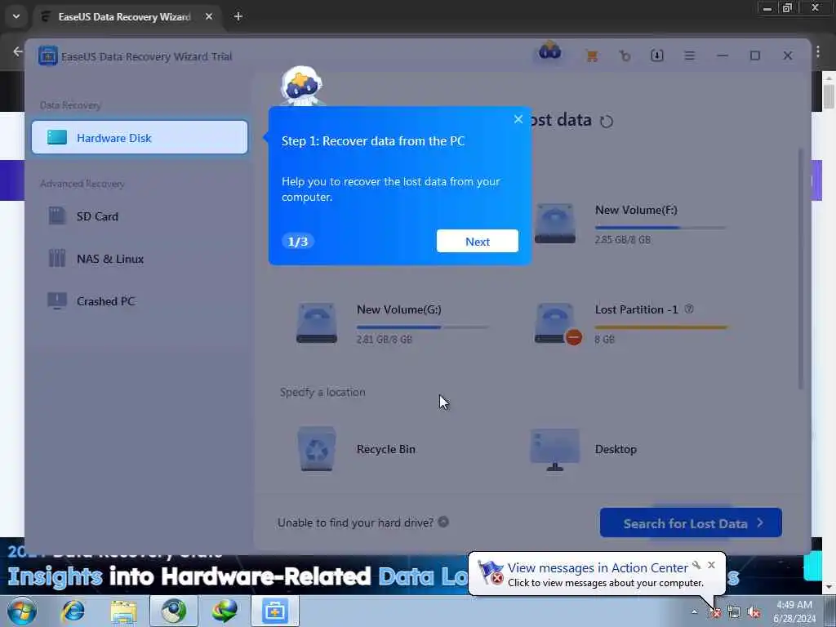Select the EaseUS Data Recovery Wizard tab
The height and width of the screenshot is (627, 836).
coord(124,16)
